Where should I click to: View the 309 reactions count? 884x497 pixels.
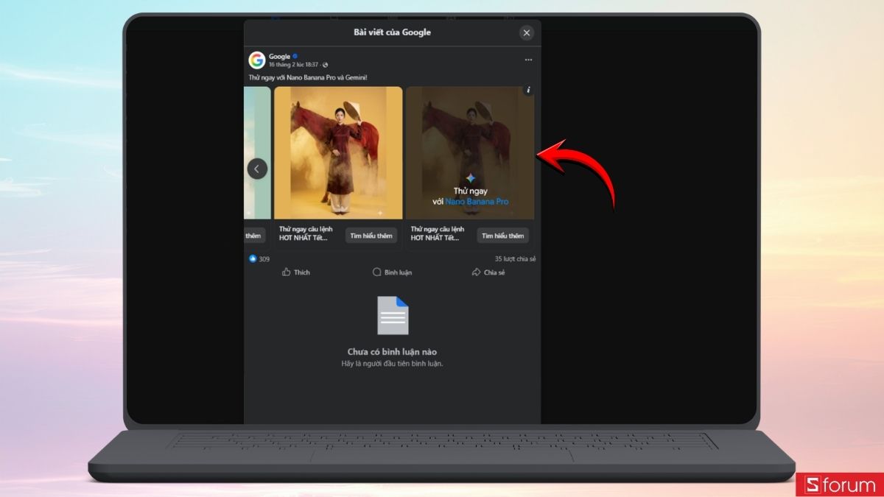[264, 259]
